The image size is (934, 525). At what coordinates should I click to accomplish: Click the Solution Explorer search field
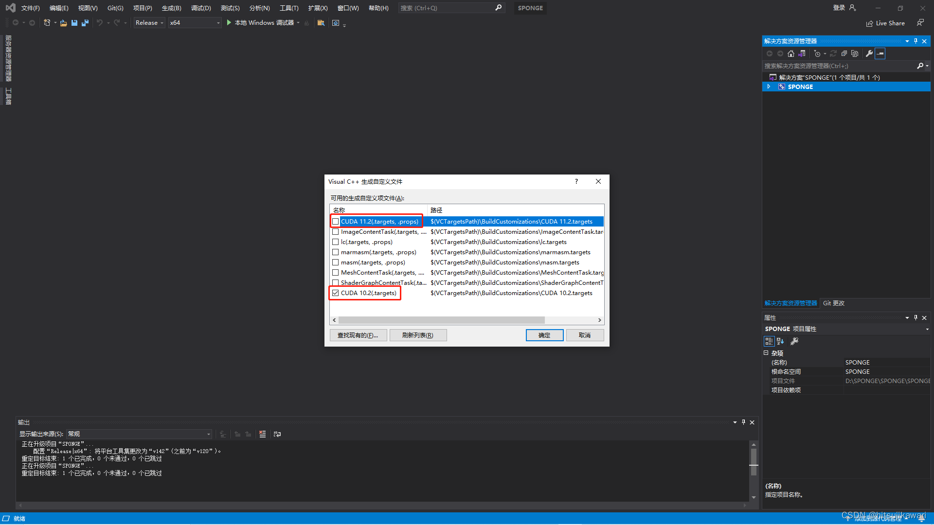(x=839, y=66)
